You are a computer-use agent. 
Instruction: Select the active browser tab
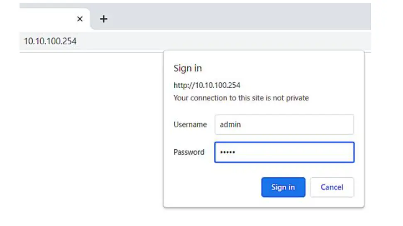46,19
